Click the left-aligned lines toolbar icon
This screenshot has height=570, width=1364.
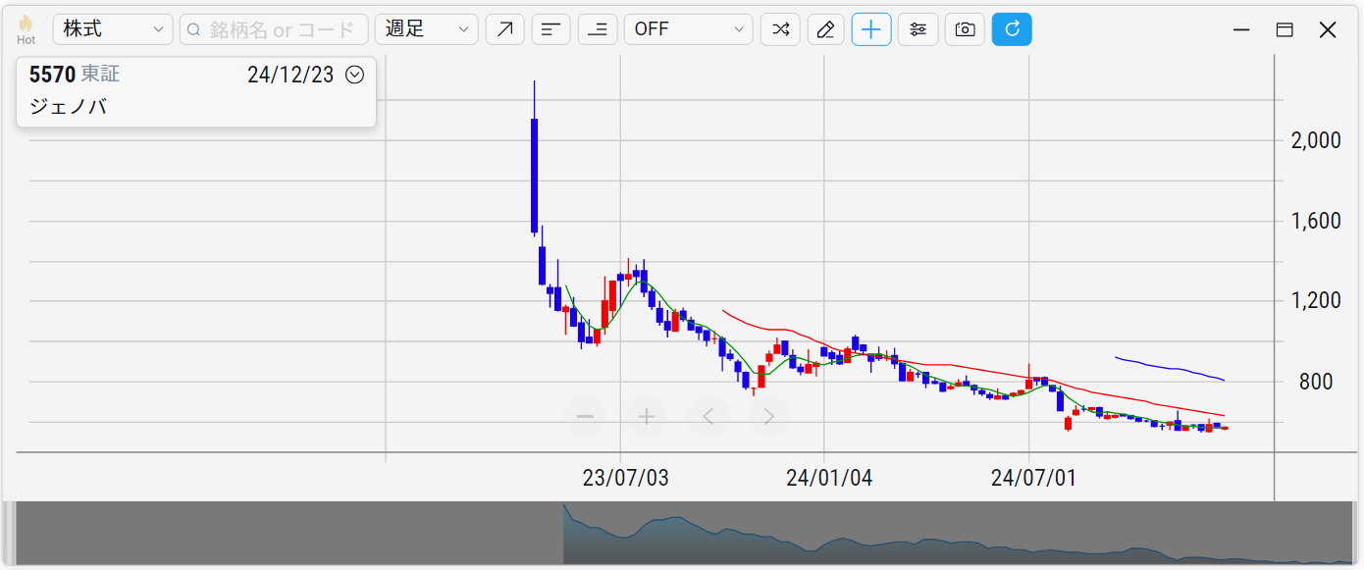[551, 29]
